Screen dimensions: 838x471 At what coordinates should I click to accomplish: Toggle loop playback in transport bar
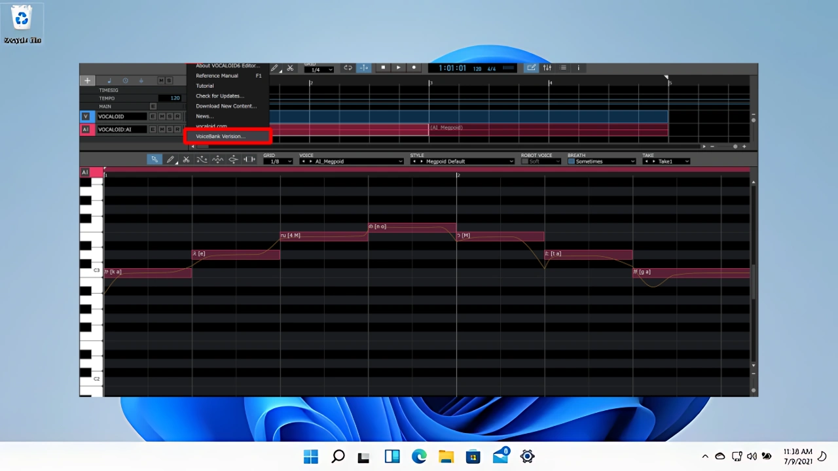click(x=348, y=68)
